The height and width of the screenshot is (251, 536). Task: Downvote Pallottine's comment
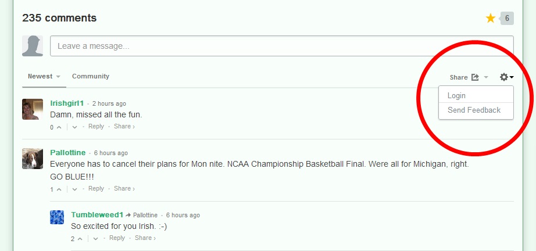point(74,189)
